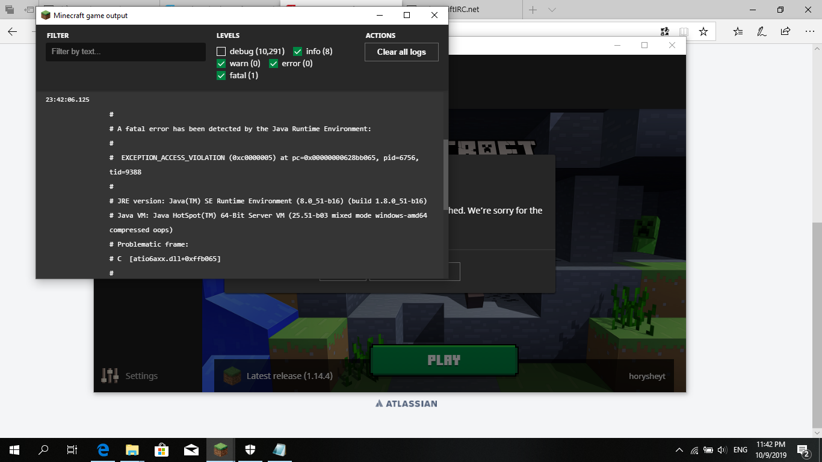Viewport: 822px width, 462px height.
Task: Click the 23:42:06.125 log timestamp
Action: click(67, 100)
